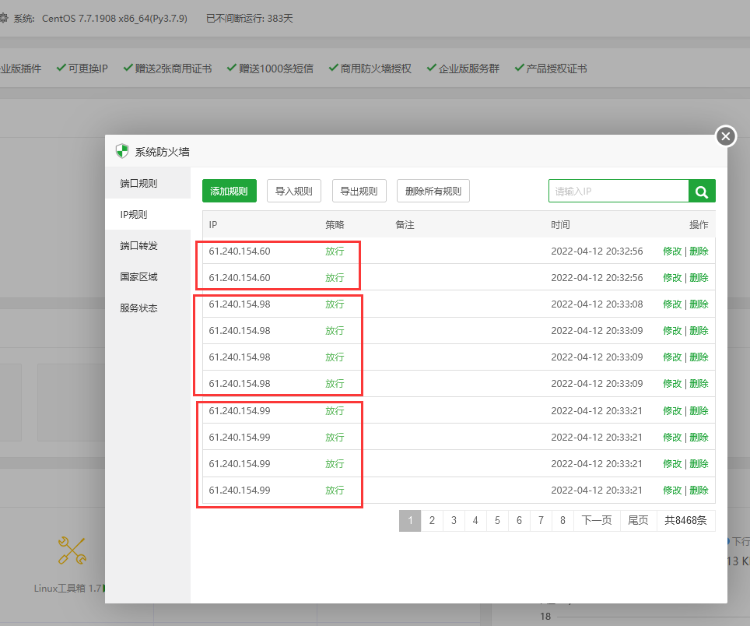Image resolution: width=750 pixels, height=626 pixels.
Task: Open the 国家区域 tab
Action: [x=148, y=276]
